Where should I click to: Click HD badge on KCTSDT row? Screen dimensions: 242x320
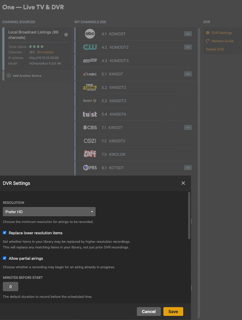pyautogui.click(x=188, y=167)
